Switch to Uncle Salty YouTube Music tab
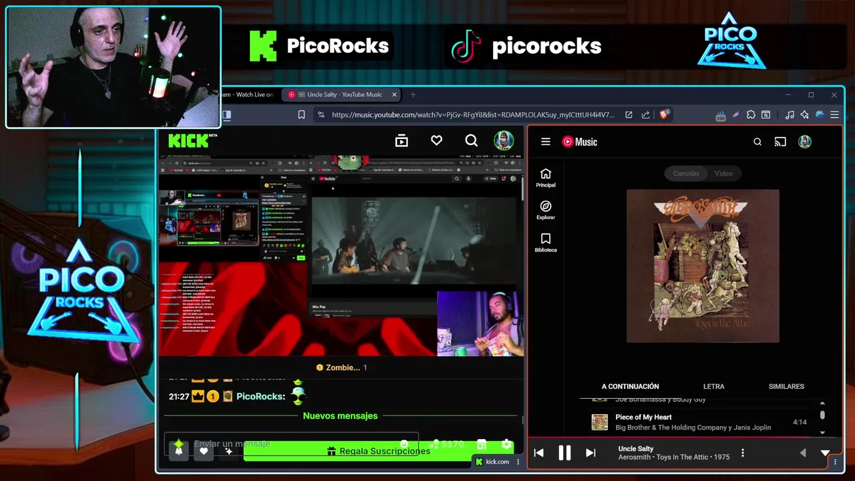Viewport: 855px width, 481px height. [342, 95]
